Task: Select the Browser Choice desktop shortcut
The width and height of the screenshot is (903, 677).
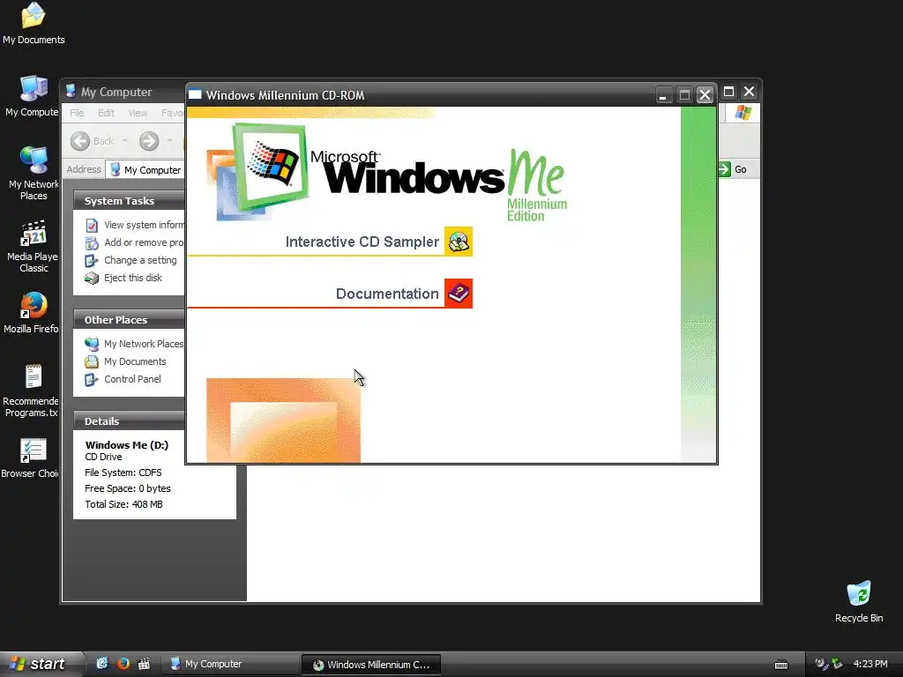Action: point(31,458)
